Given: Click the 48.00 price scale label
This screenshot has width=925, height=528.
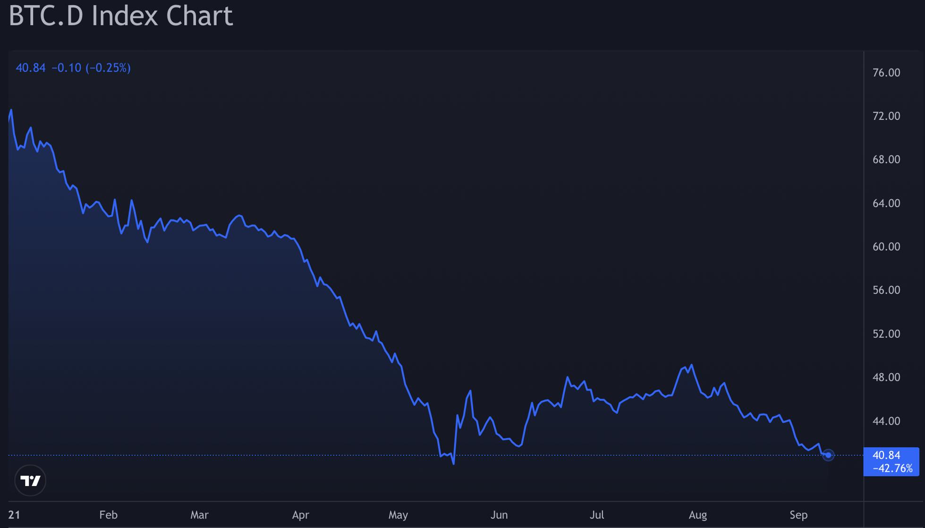Looking at the screenshot, I should (x=886, y=377).
